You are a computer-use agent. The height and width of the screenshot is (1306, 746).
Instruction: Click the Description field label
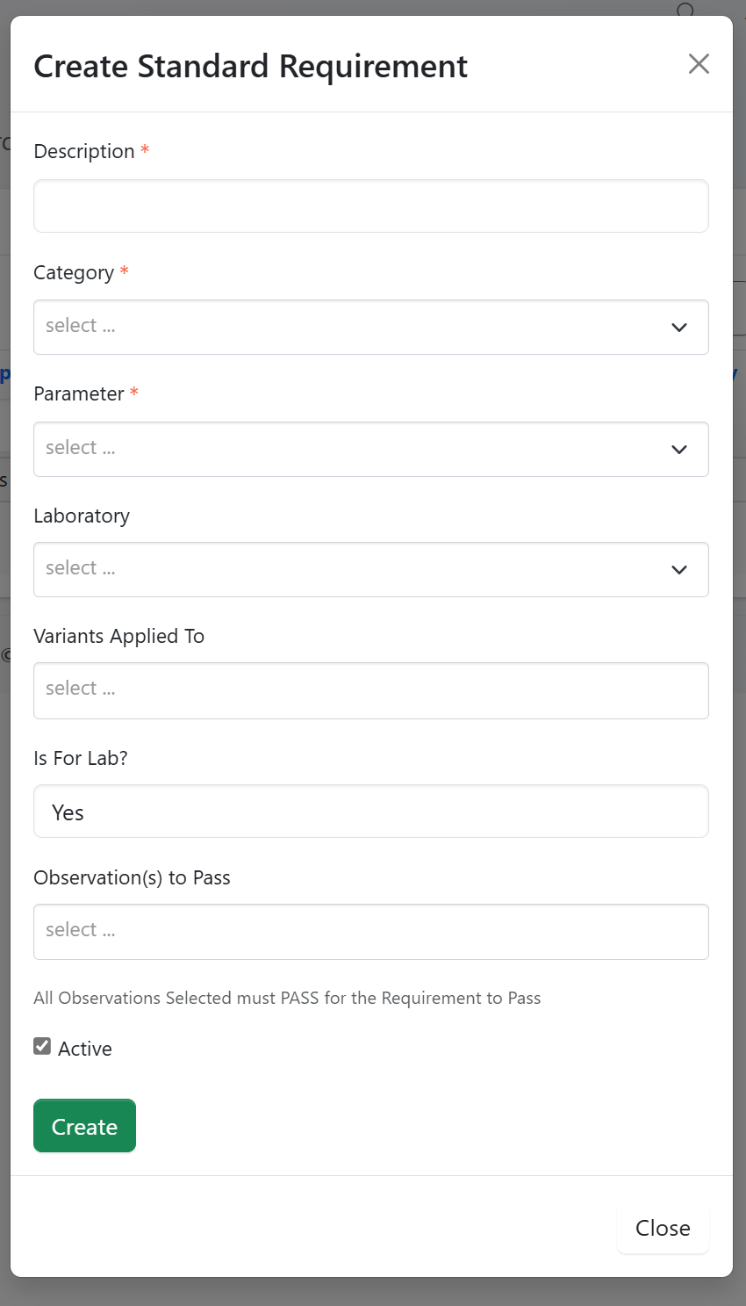pyautogui.click(x=83, y=151)
